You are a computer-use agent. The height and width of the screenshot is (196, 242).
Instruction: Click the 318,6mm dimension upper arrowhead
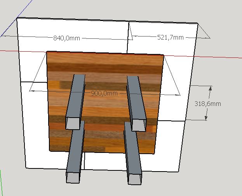210,88
